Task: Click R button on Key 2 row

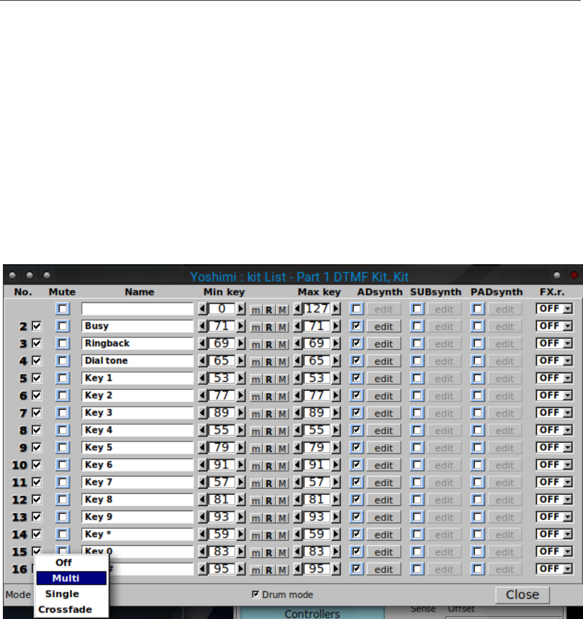Action: [x=269, y=397]
